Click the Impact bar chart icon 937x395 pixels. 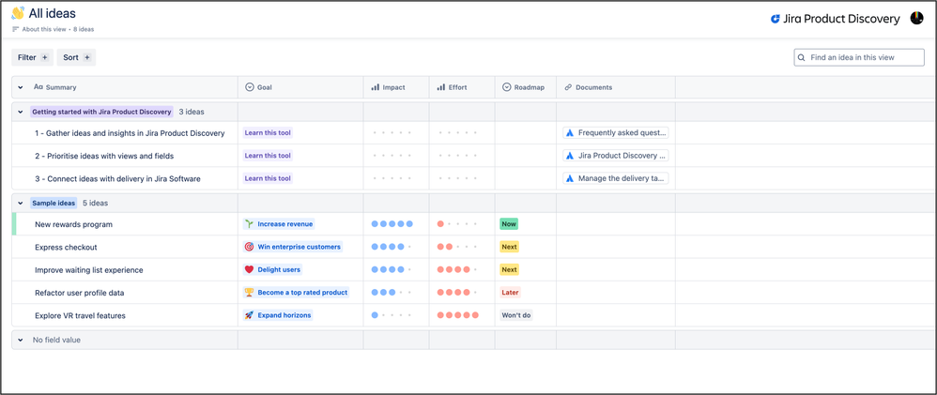(x=375, y=87)
